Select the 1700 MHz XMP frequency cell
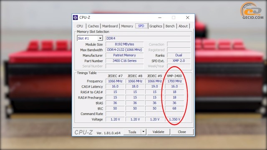The height and width of the screenshot is (150, 267). [x=174, y=81]
